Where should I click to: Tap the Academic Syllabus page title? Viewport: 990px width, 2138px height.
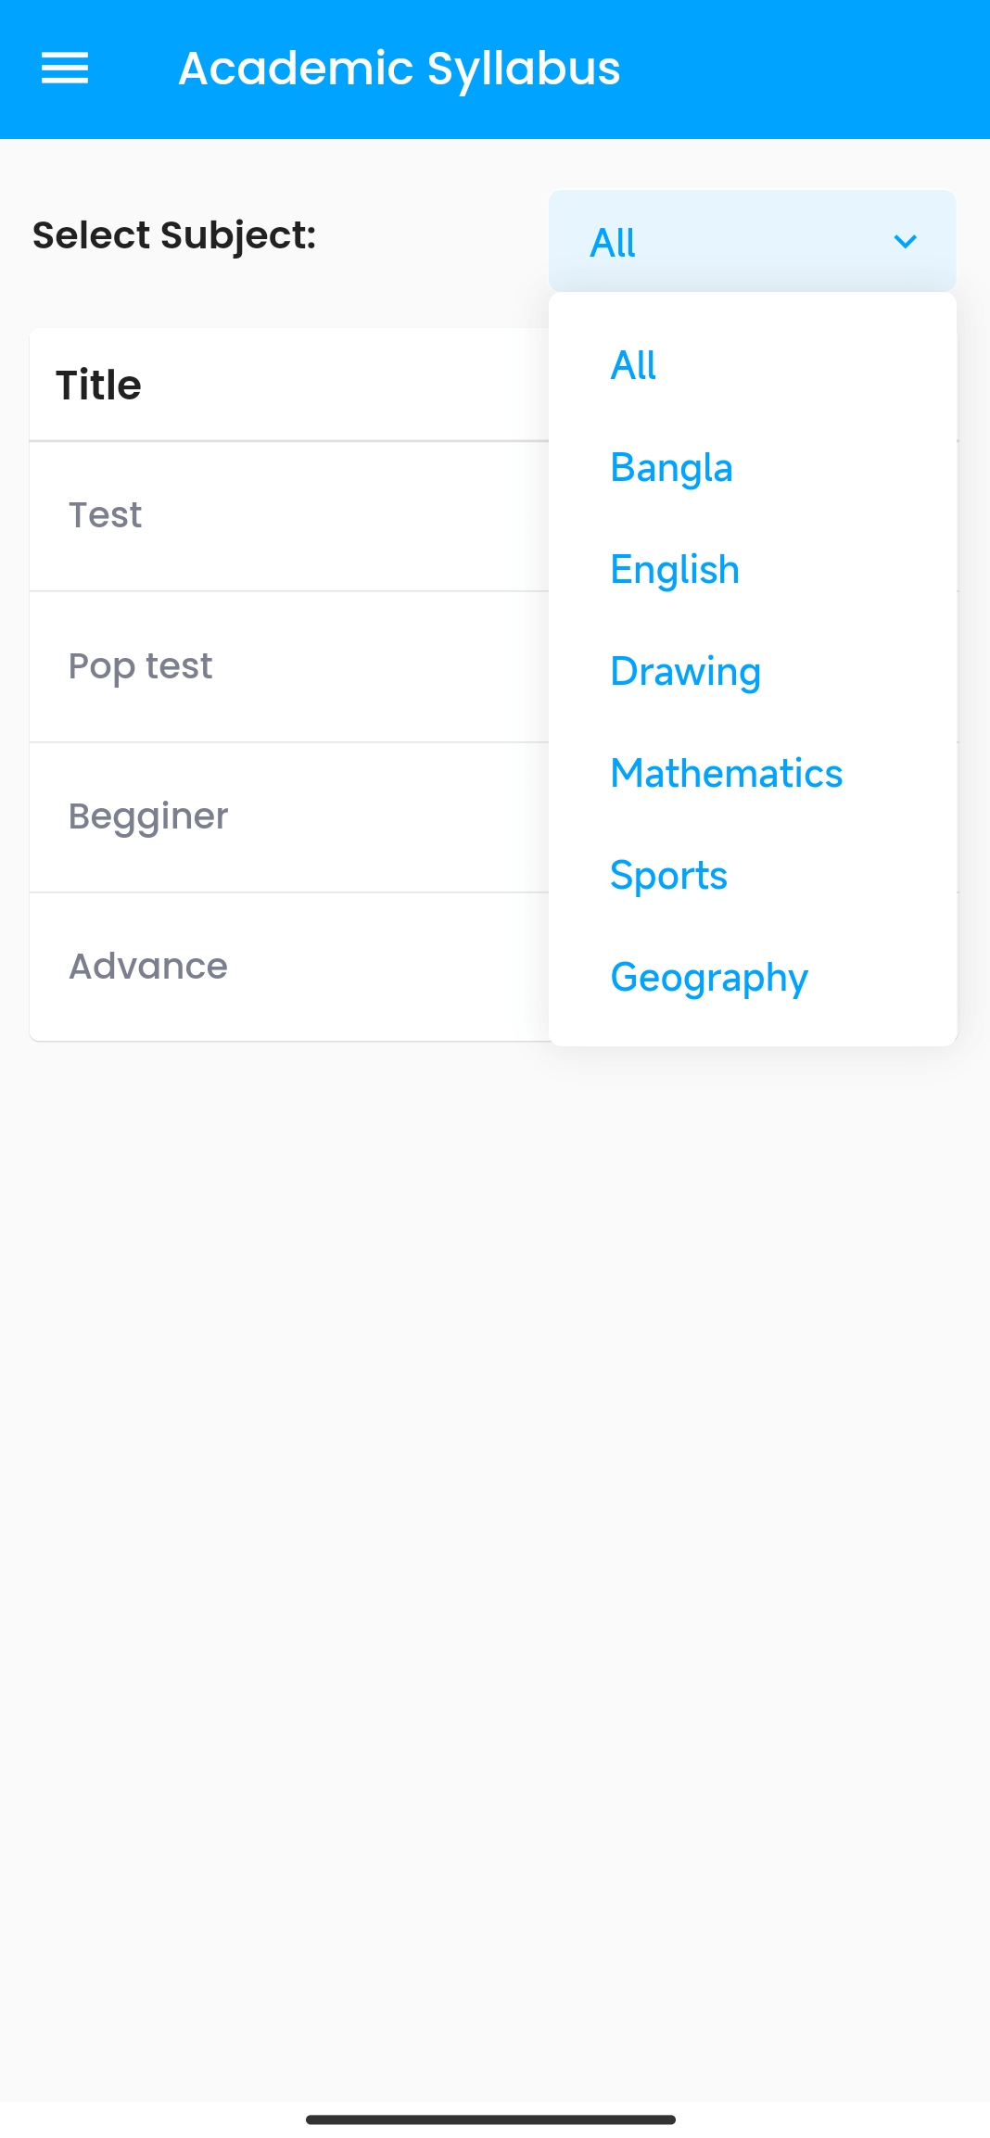[x=400, y=69]
